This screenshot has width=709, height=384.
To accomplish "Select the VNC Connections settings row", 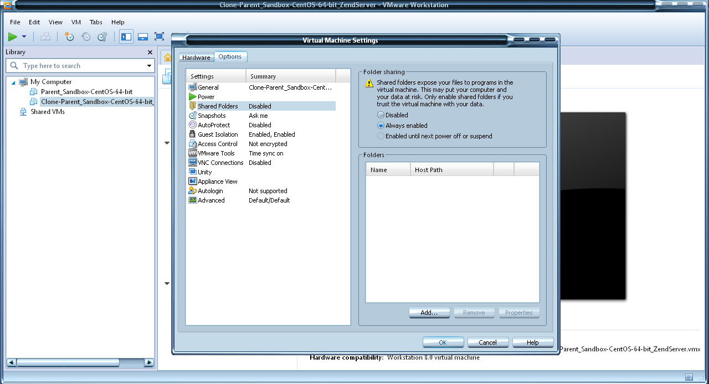I will click(261, 163).
